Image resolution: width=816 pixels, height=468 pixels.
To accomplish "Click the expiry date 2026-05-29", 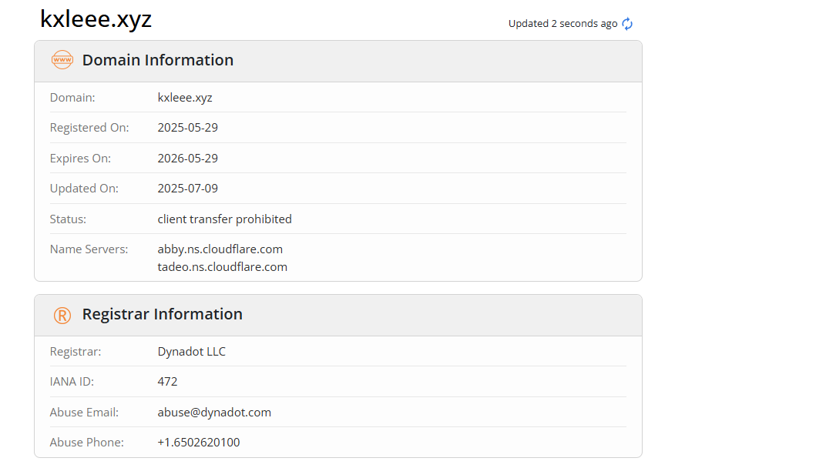I will click(x=188, y=159).
